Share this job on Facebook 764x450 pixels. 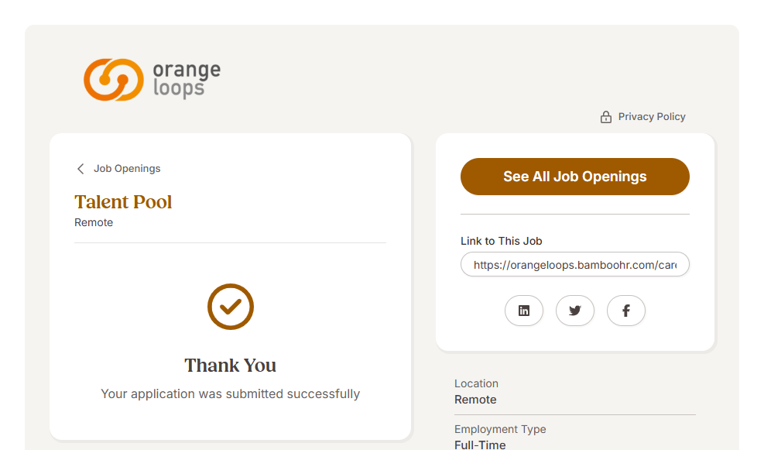click(626, 311)
